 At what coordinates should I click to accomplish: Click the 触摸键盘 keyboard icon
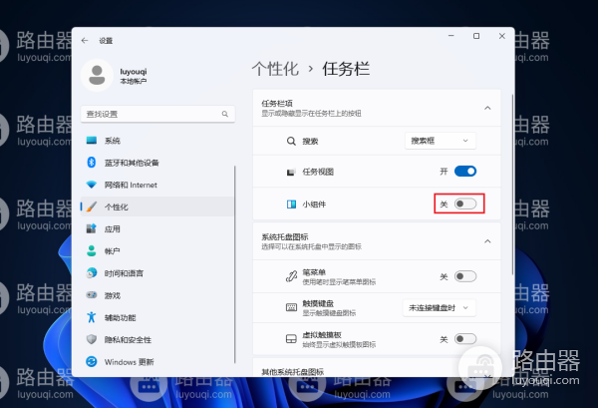pos(291,307)
